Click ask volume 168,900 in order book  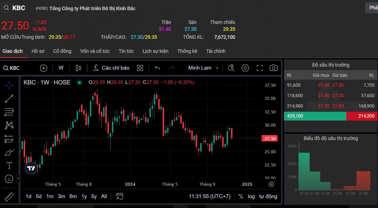(367, 106)
